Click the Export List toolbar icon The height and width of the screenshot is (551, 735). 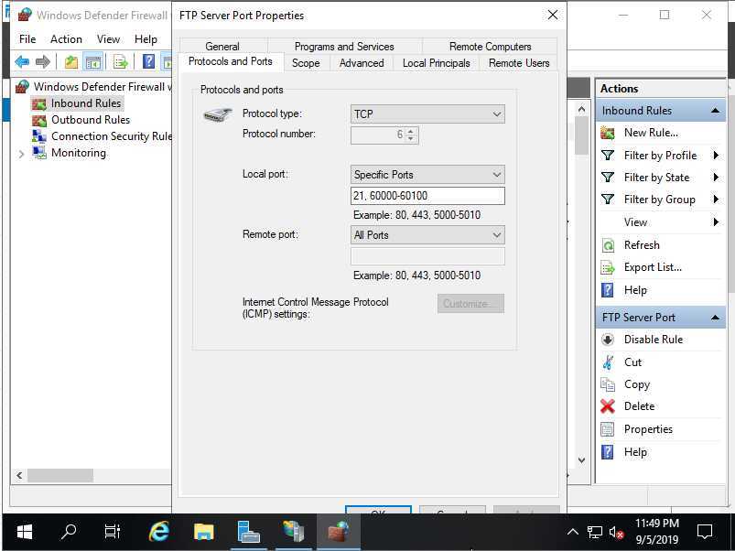[120, 61]
